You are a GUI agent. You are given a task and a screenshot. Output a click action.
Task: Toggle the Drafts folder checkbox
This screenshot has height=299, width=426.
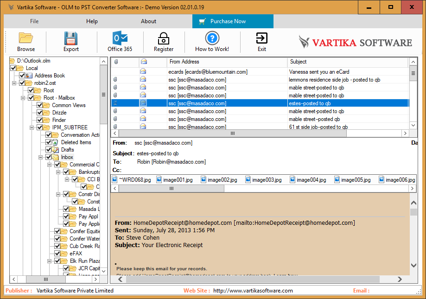point(48,150)
